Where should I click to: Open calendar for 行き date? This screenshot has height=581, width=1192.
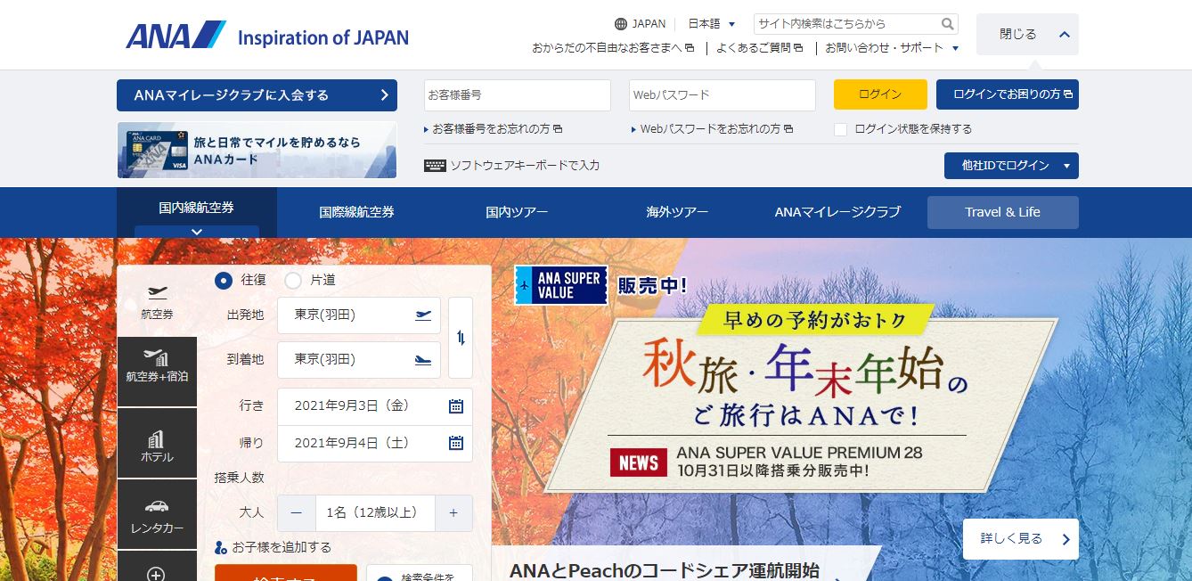(x=456, y=406)
